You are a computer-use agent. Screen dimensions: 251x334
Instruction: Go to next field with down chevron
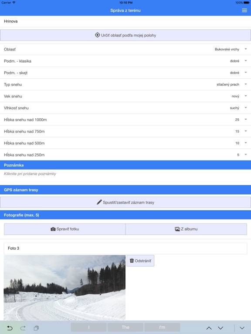point(220,328)
